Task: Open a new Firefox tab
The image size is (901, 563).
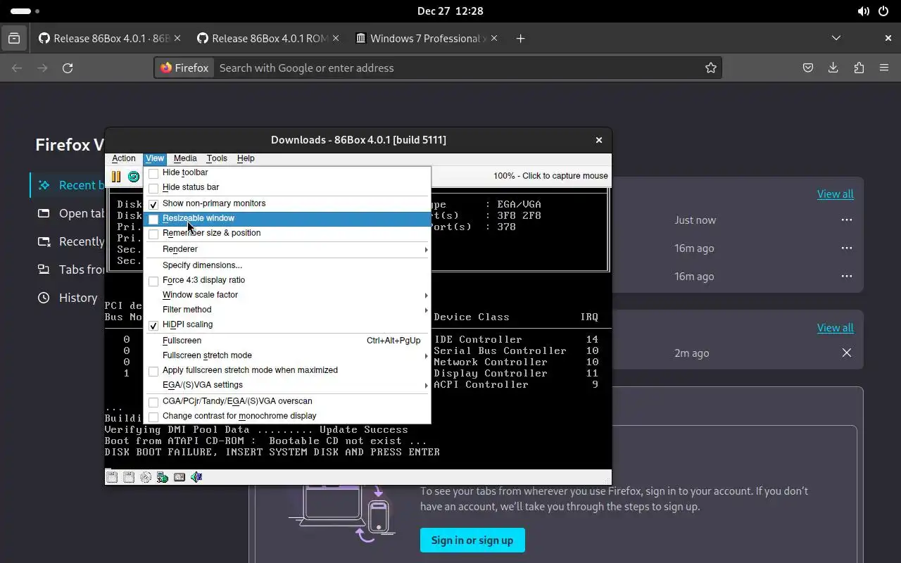Action: (520, 39)
